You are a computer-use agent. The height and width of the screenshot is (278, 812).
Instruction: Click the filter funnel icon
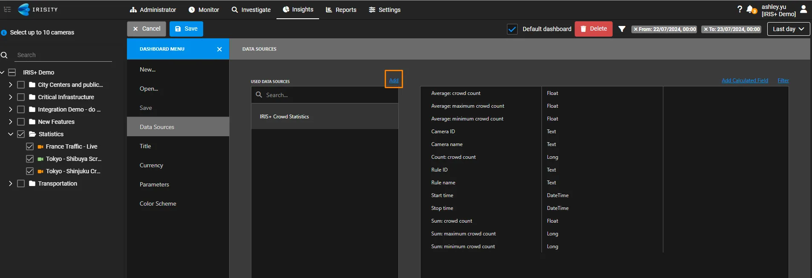[622, 29]
